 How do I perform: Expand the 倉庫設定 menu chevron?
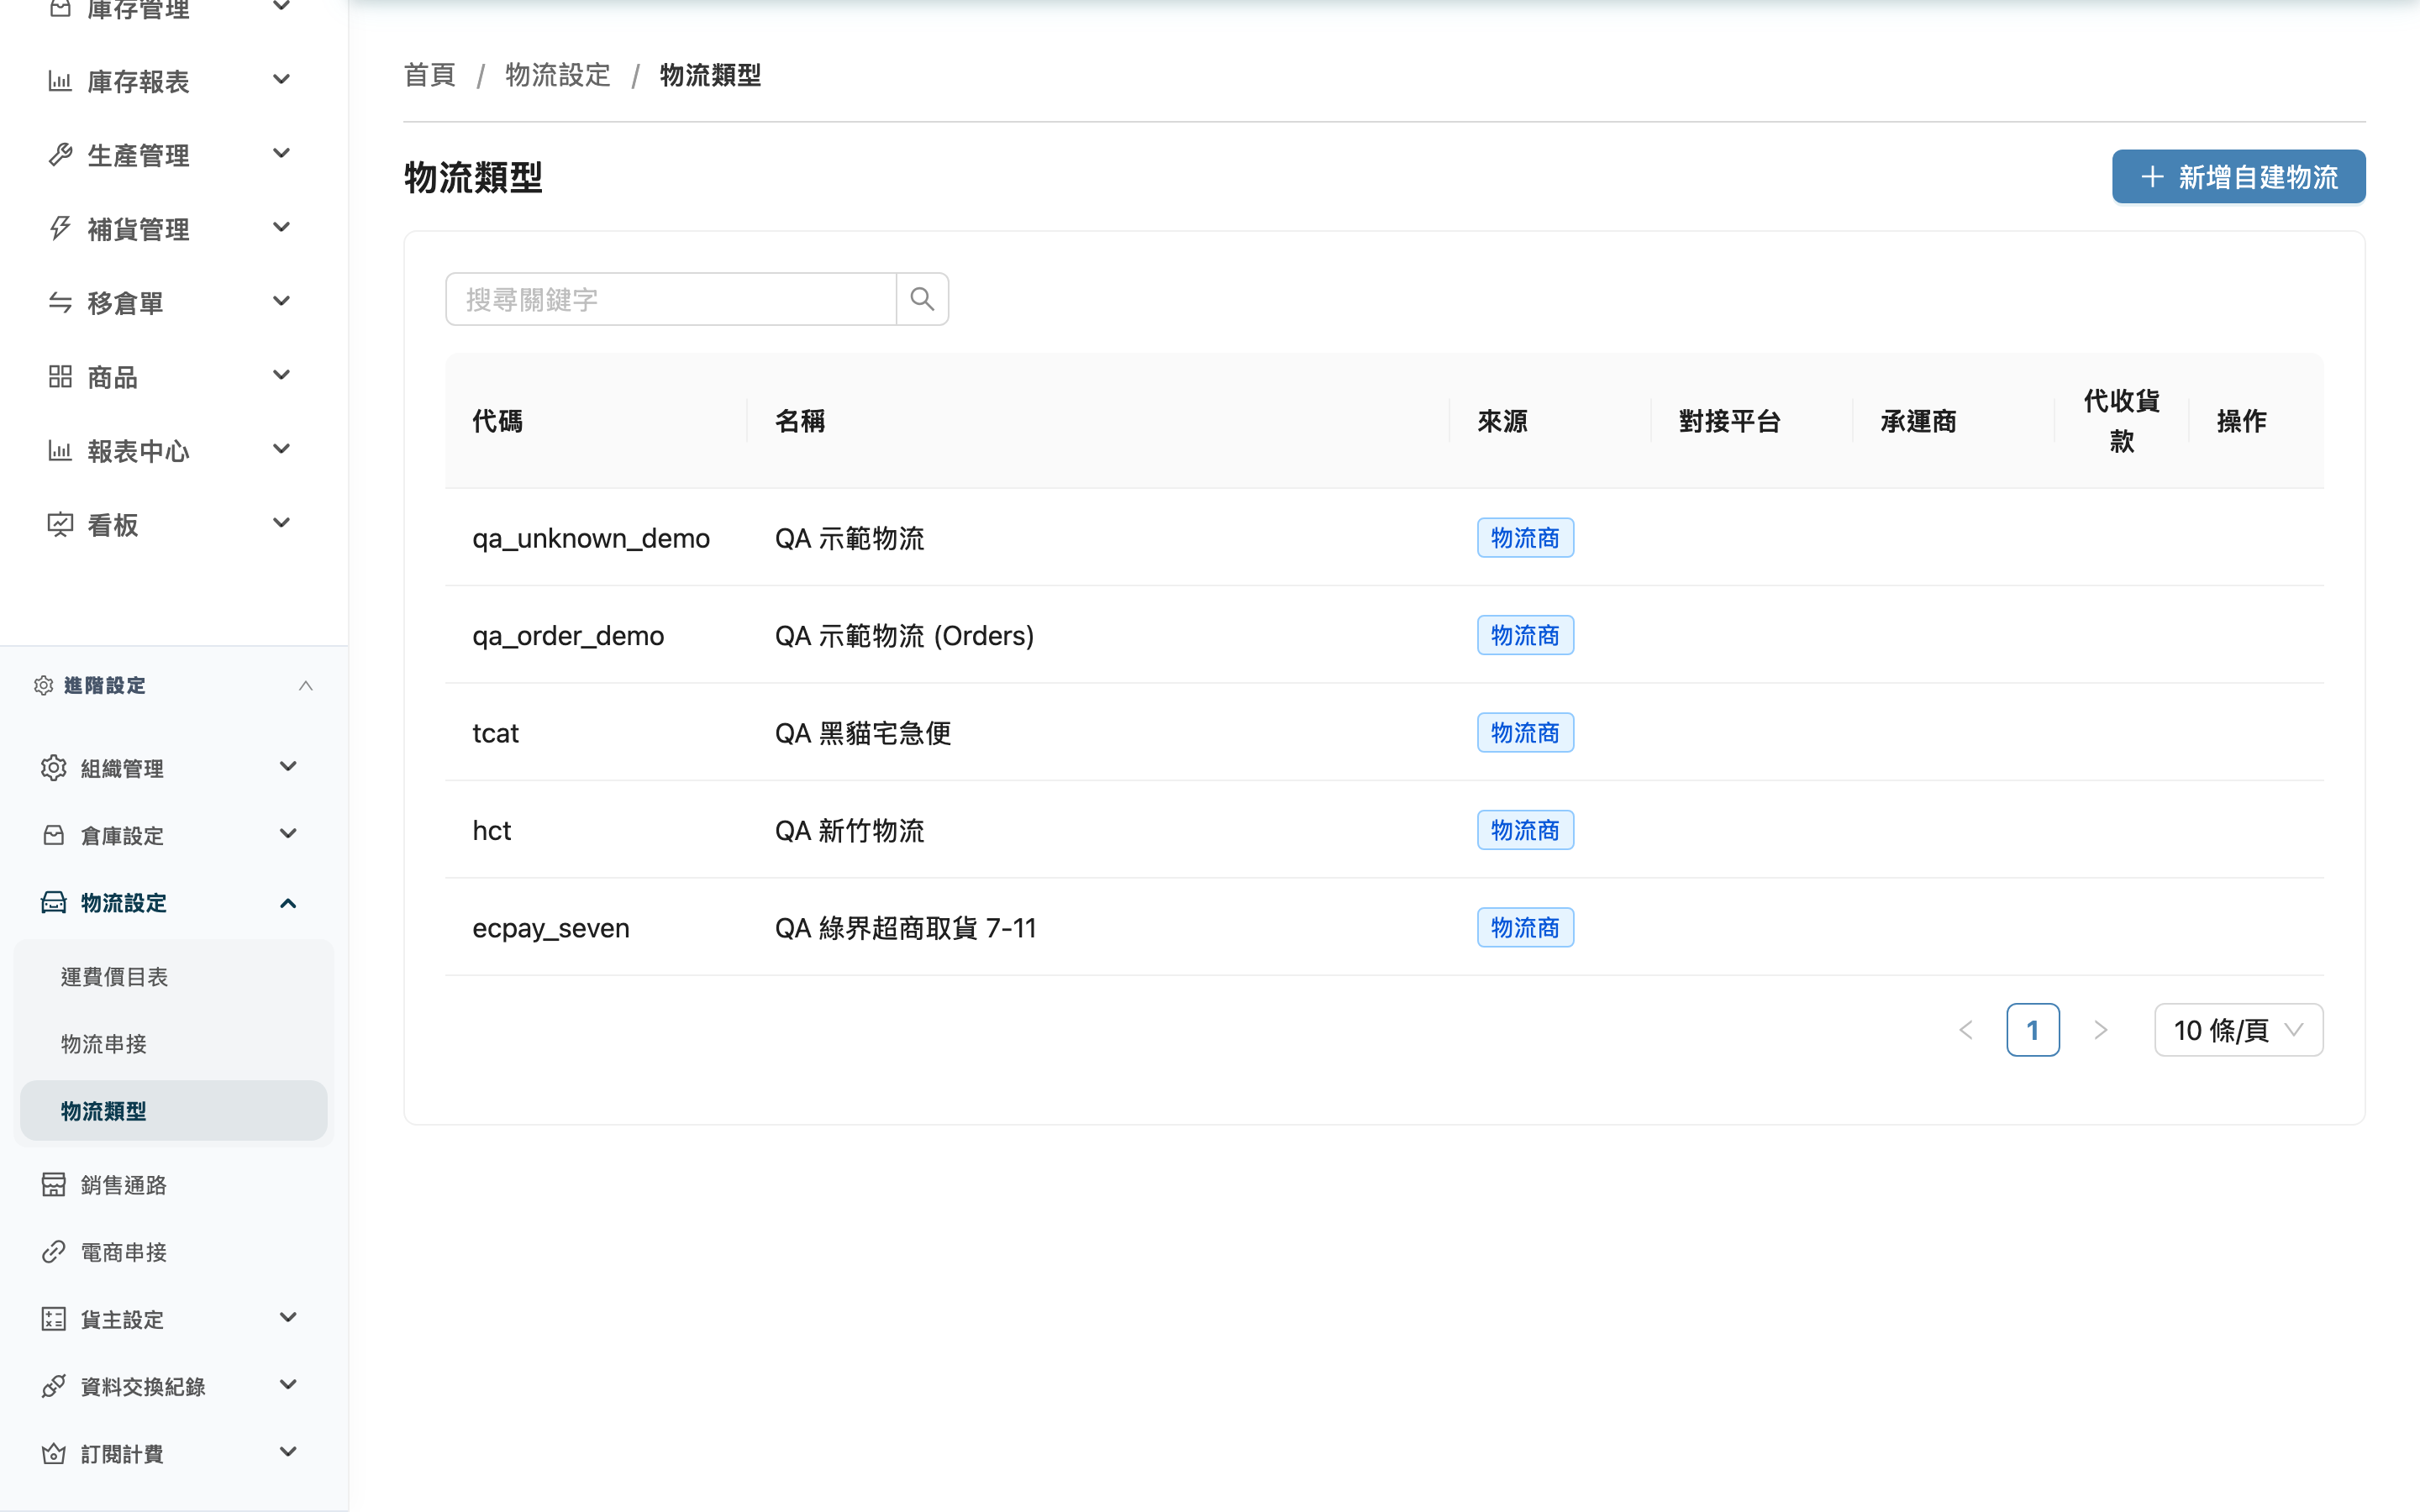(288, 834)
